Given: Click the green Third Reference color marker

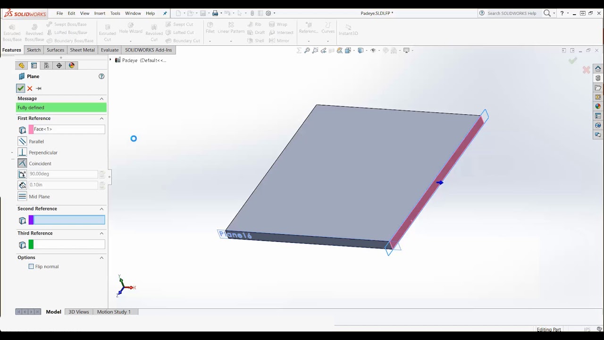Looking at the screenshot, I should tap(31, 245).
